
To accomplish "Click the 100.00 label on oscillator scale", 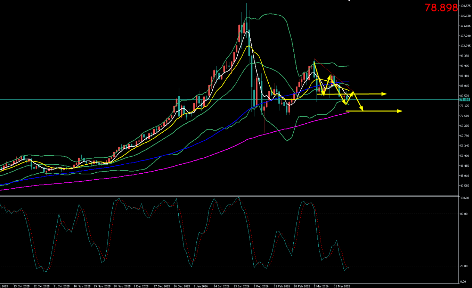I will tap(464, 198).
